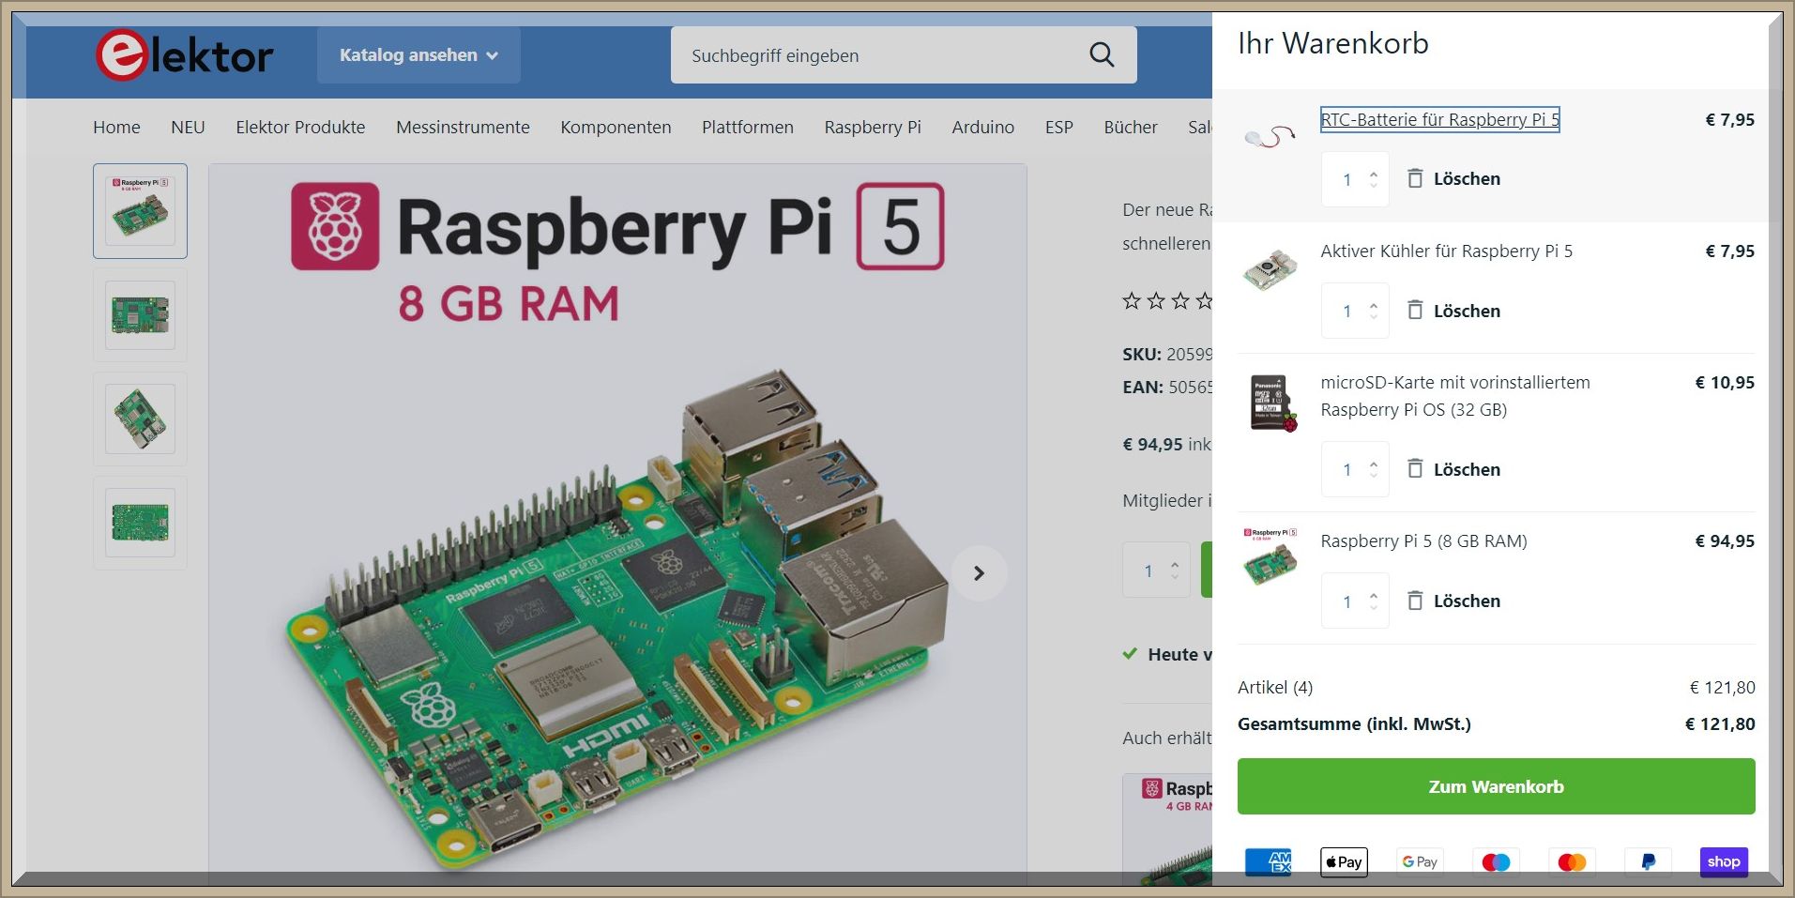Click the Elektor logo
The image size is (1795, 898).
185,54
